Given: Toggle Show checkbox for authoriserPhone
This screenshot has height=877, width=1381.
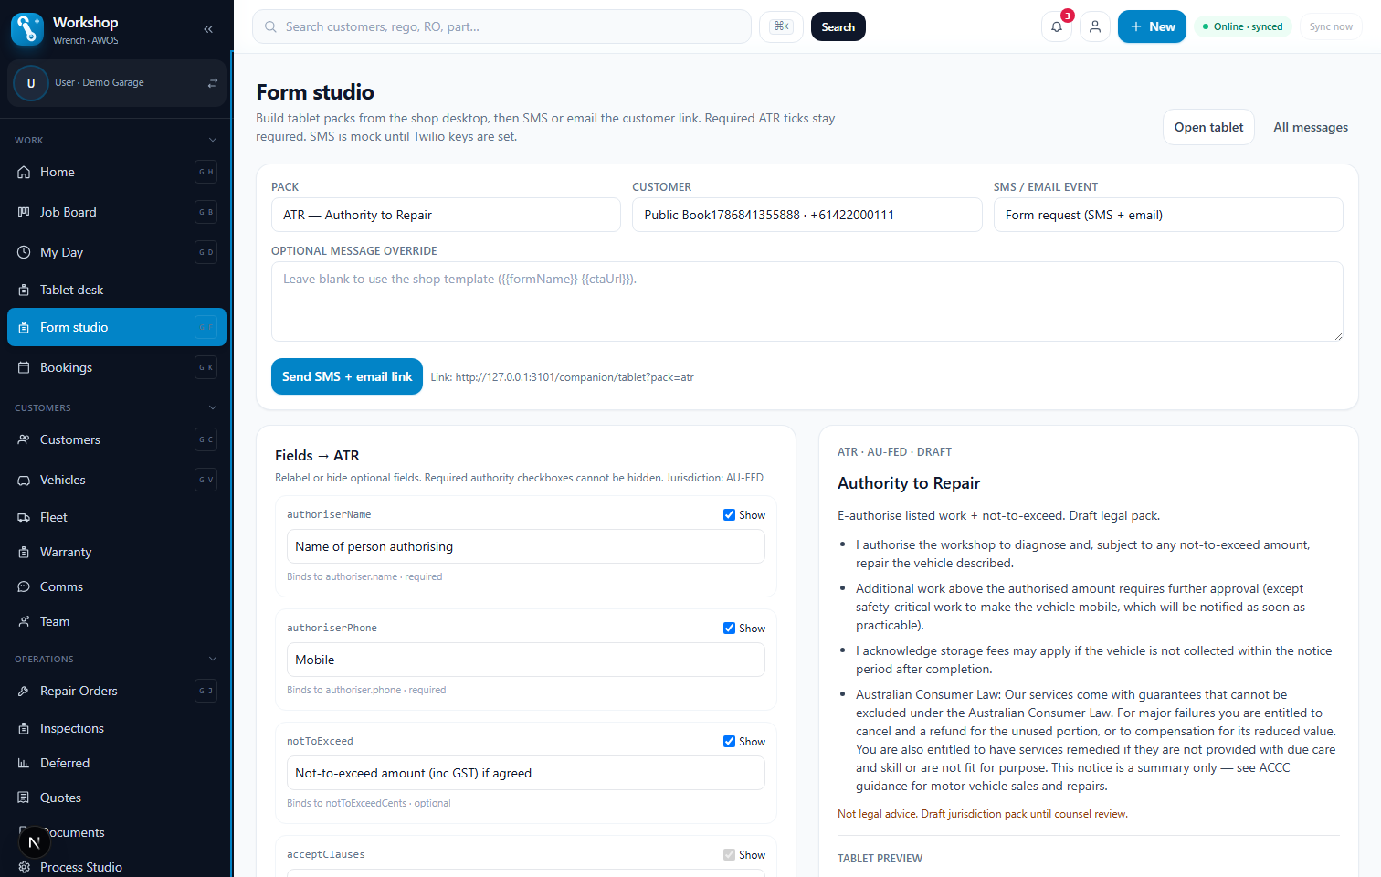Looking at the screenshot, I should (x=729, y=628).
